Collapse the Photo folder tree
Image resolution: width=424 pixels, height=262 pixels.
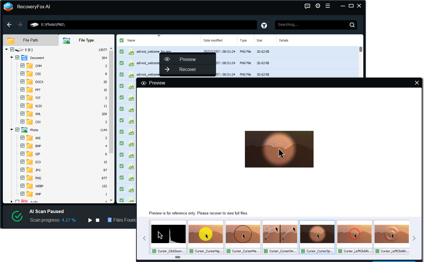(x=12, y=129)
